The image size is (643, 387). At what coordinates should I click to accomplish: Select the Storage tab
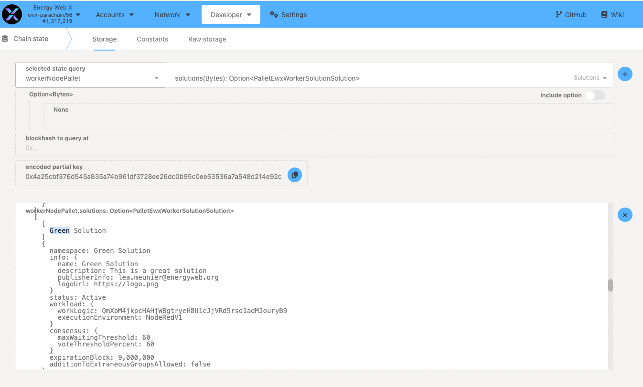(104, 39)
